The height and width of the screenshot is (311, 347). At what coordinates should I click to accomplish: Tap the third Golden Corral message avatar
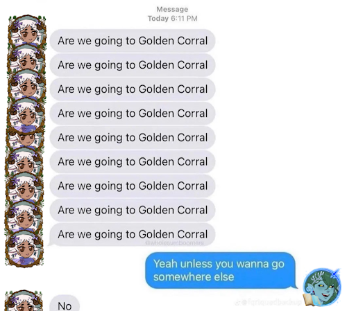tap(26, 85)
